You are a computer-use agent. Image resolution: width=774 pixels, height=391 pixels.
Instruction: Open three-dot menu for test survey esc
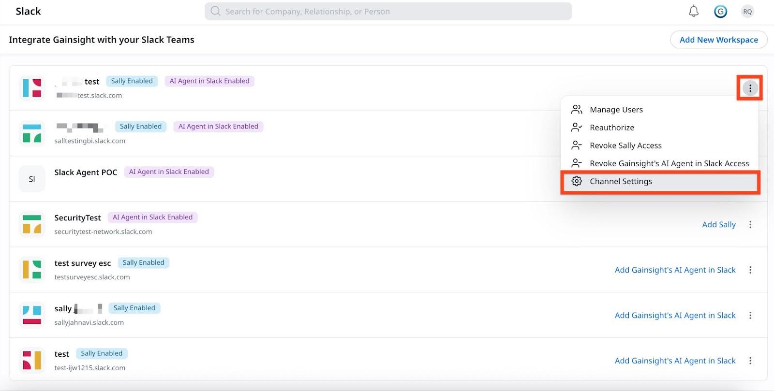click(750, 270)
